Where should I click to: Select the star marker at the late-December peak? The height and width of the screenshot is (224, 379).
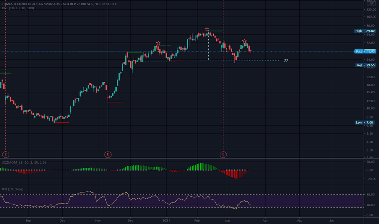click(x=158, y=43)
